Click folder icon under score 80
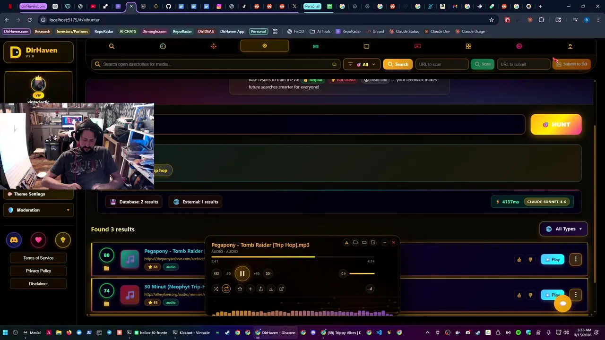Viewport: 605px width, 340px height. point(106,268)
